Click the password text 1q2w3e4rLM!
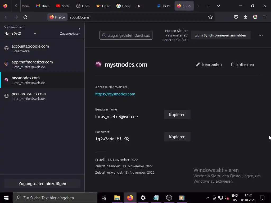 click(x=108, y=139)
